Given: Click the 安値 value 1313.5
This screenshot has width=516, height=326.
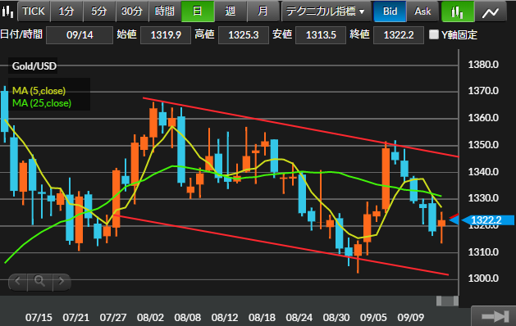Looking at the screenshot, I should tap(321, 35).
